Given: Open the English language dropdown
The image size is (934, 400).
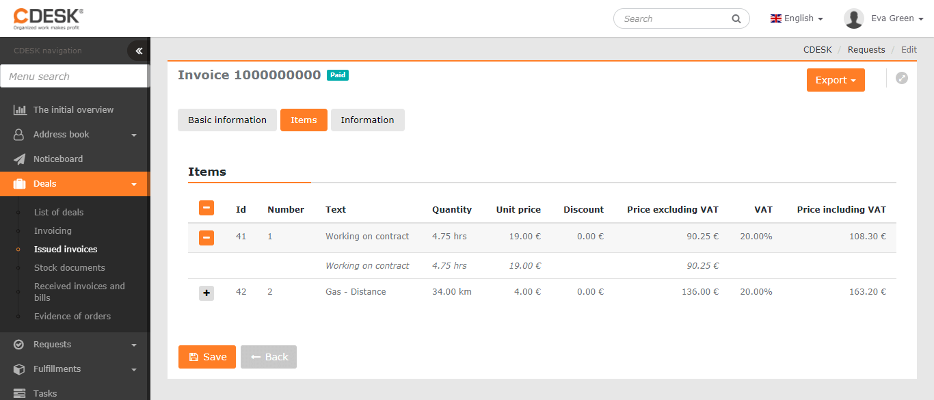Looking at the screenshot, I should click(797, 18).
